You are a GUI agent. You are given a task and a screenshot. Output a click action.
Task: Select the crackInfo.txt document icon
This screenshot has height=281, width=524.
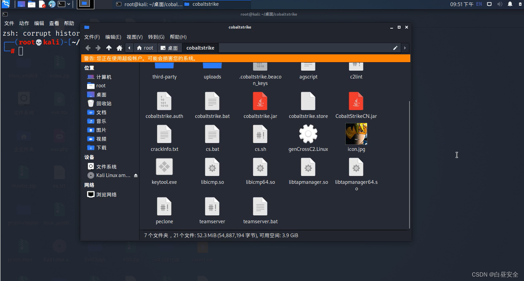[x=164, y=134]
